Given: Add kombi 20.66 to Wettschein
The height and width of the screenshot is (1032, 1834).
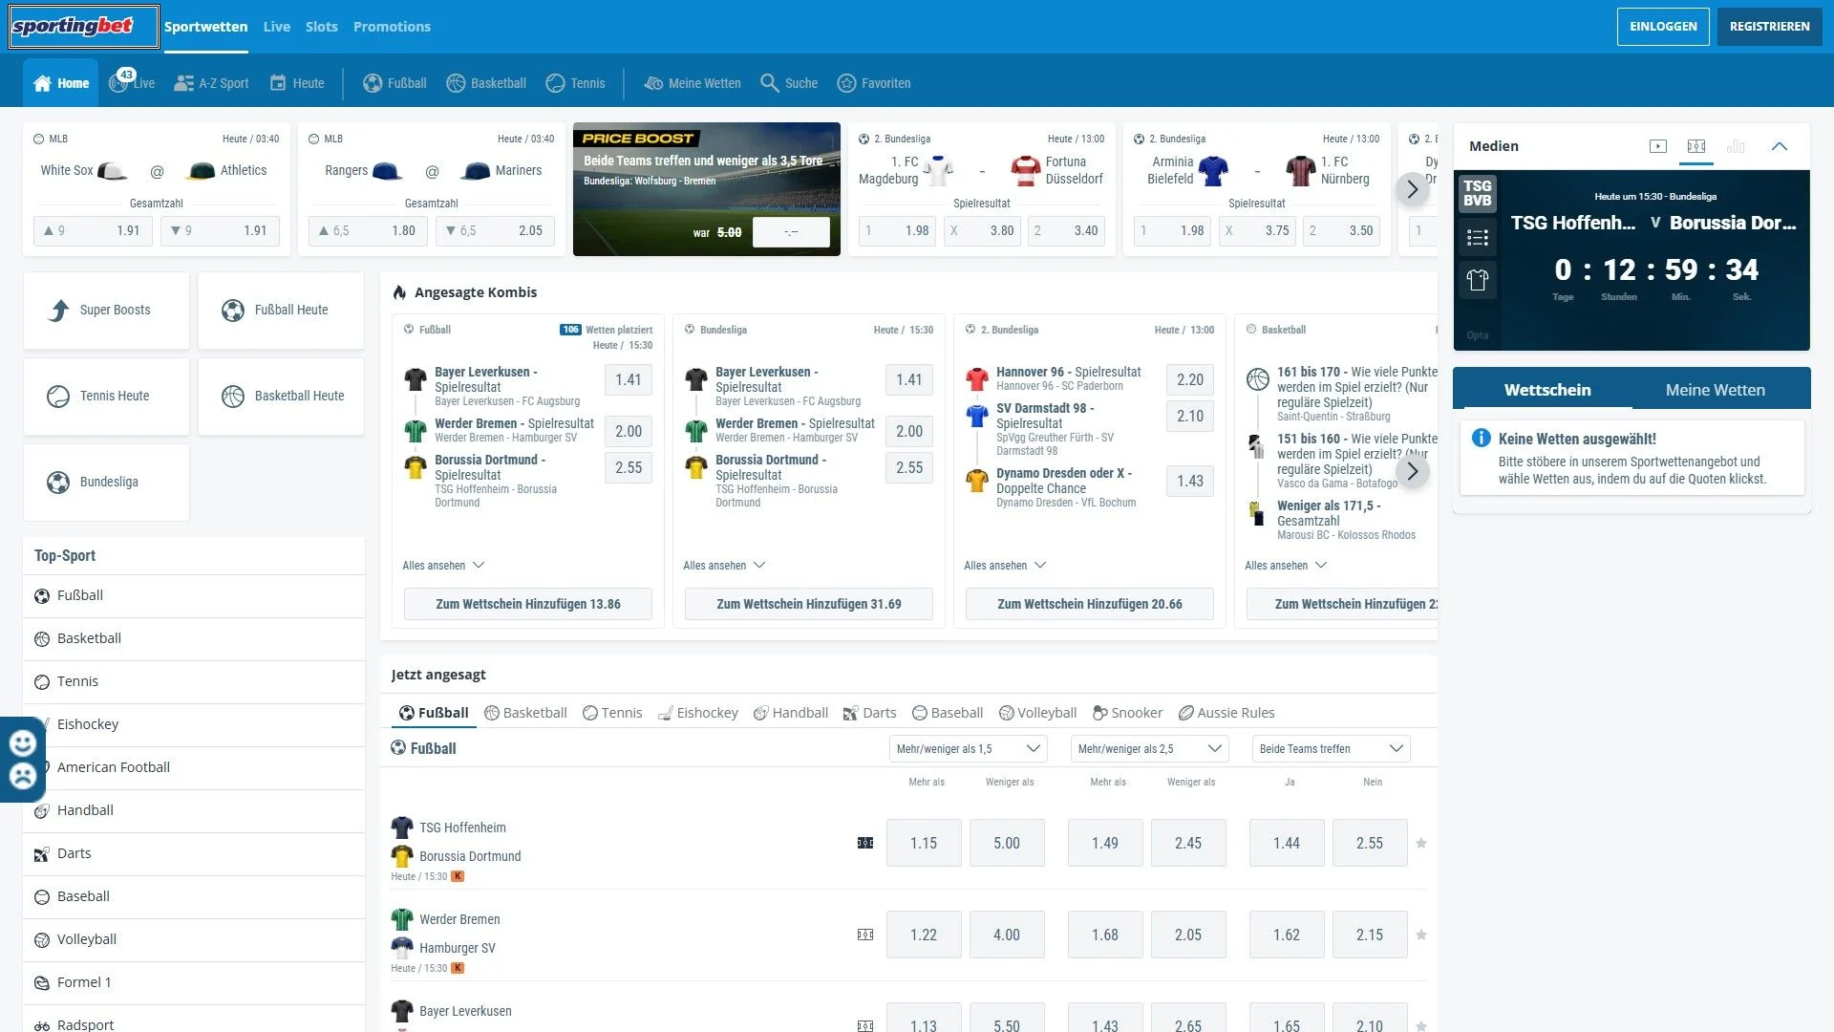Looking at the screenshot, I should (x=1090, y=604).
